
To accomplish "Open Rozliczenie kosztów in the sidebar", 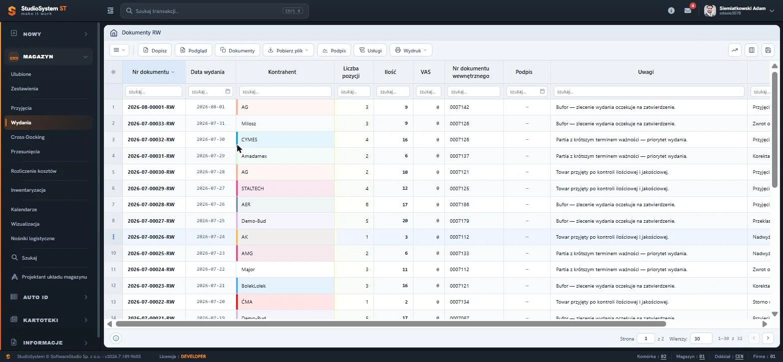I will [x=33, y=171].
